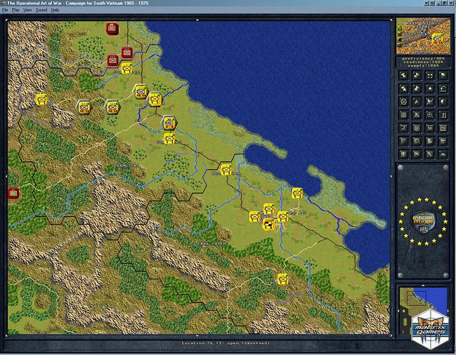This screenshot has height=355, width=456.
Task: Click the 'proficiency:40%' readout
Action: (x=423, y=59)
